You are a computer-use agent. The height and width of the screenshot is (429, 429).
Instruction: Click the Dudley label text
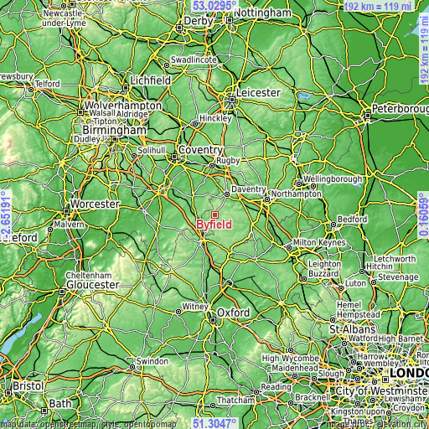click(86, 139)
